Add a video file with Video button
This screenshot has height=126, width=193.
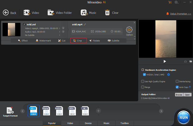(x=31, y=13)
